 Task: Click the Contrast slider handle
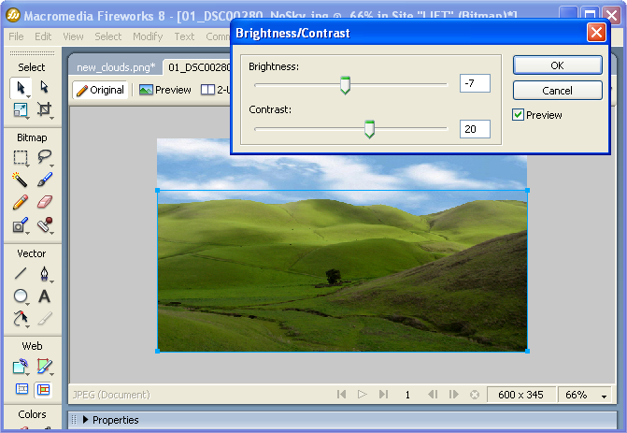tap(369, 129)
